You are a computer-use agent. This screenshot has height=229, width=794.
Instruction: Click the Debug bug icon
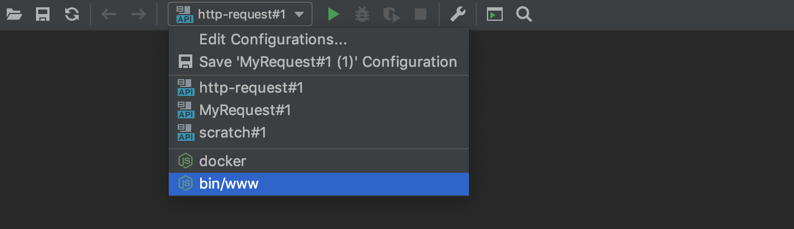[362, 15]
